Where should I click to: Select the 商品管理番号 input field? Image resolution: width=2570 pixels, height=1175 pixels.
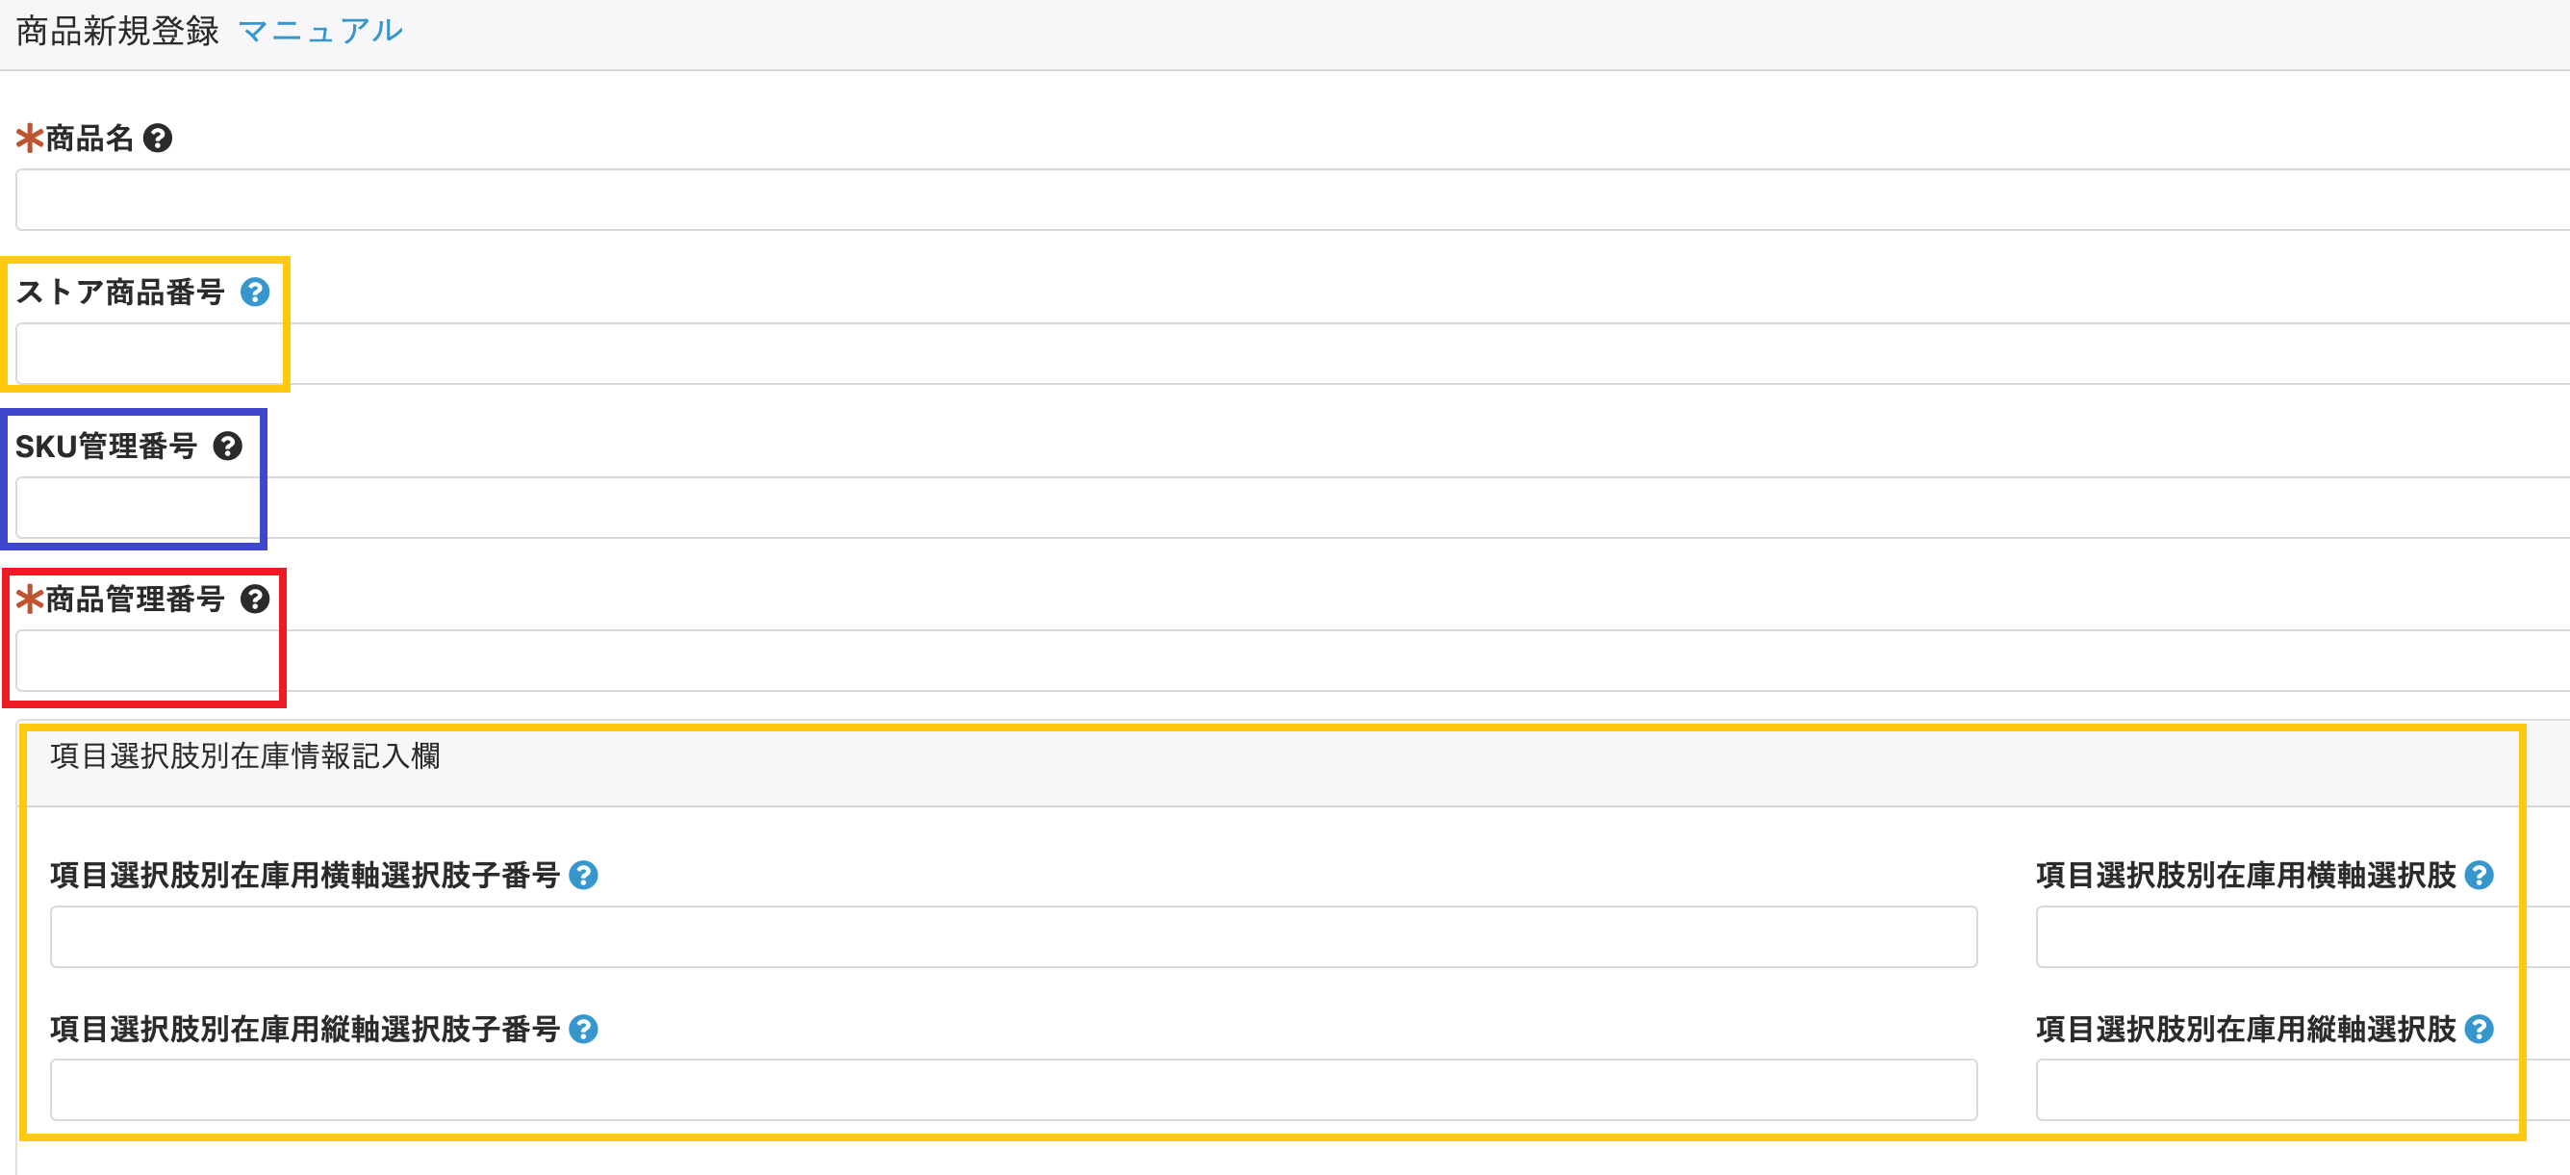pos(1287,660)
